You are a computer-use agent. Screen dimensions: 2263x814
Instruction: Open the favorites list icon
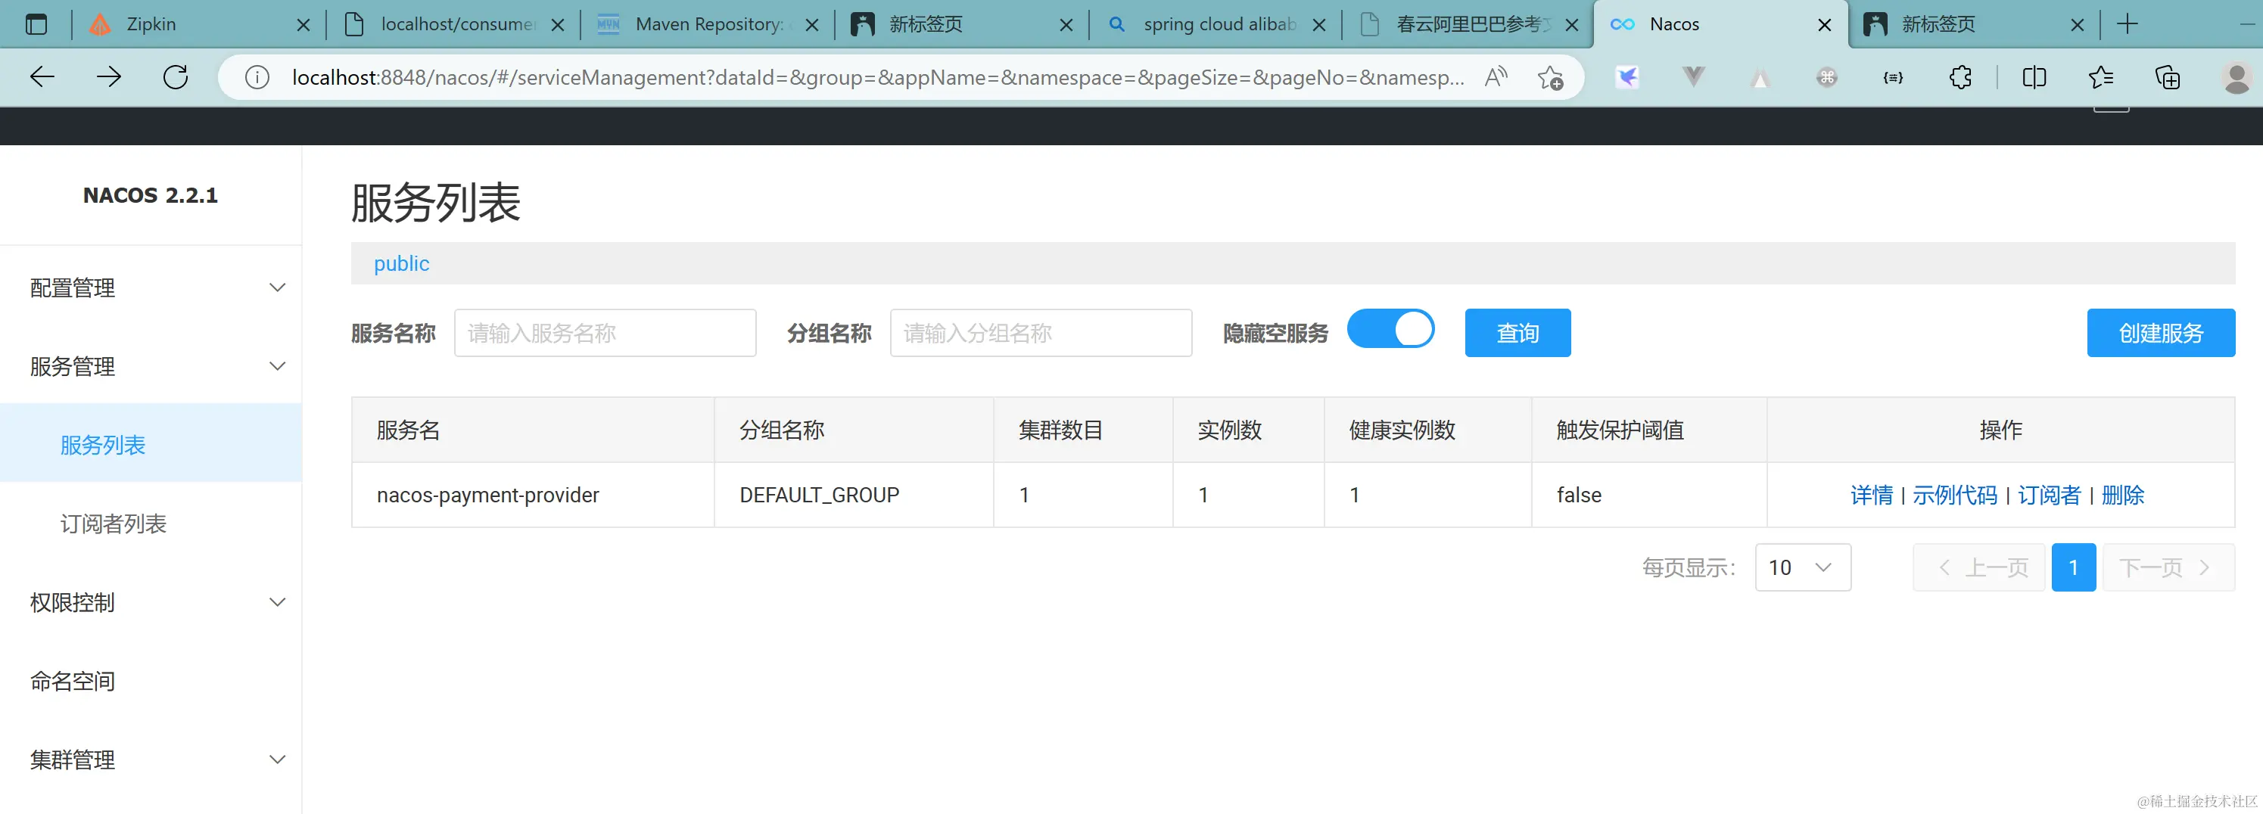click(2100, 77)
